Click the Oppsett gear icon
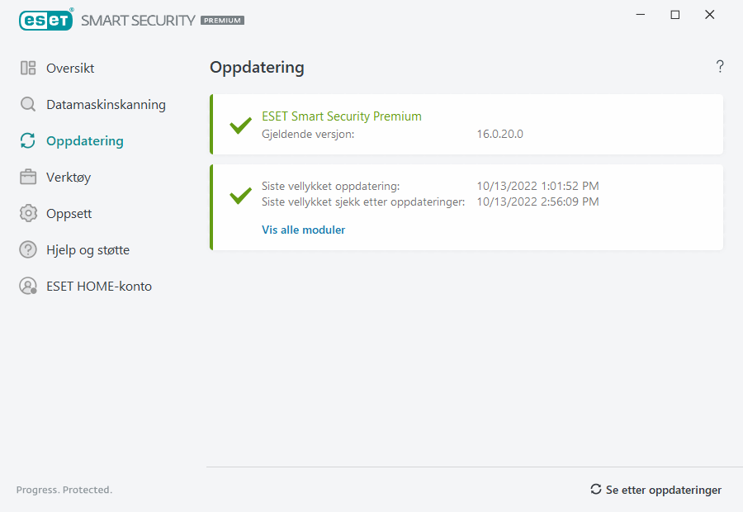The width and height of the screenshot is (743, 512). click(x=28, y=214)
